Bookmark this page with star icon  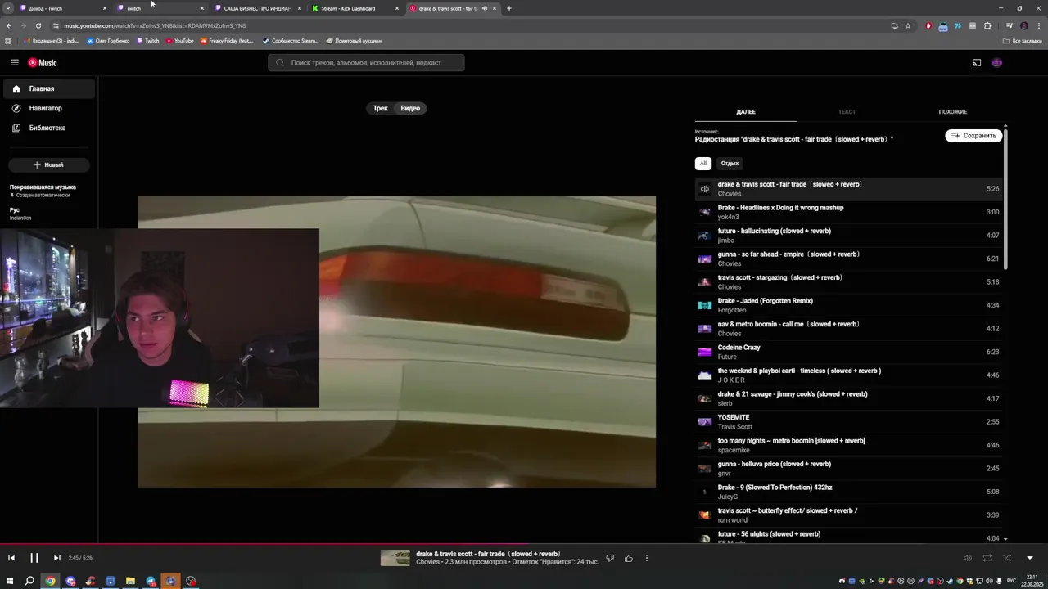pos(907,25)
